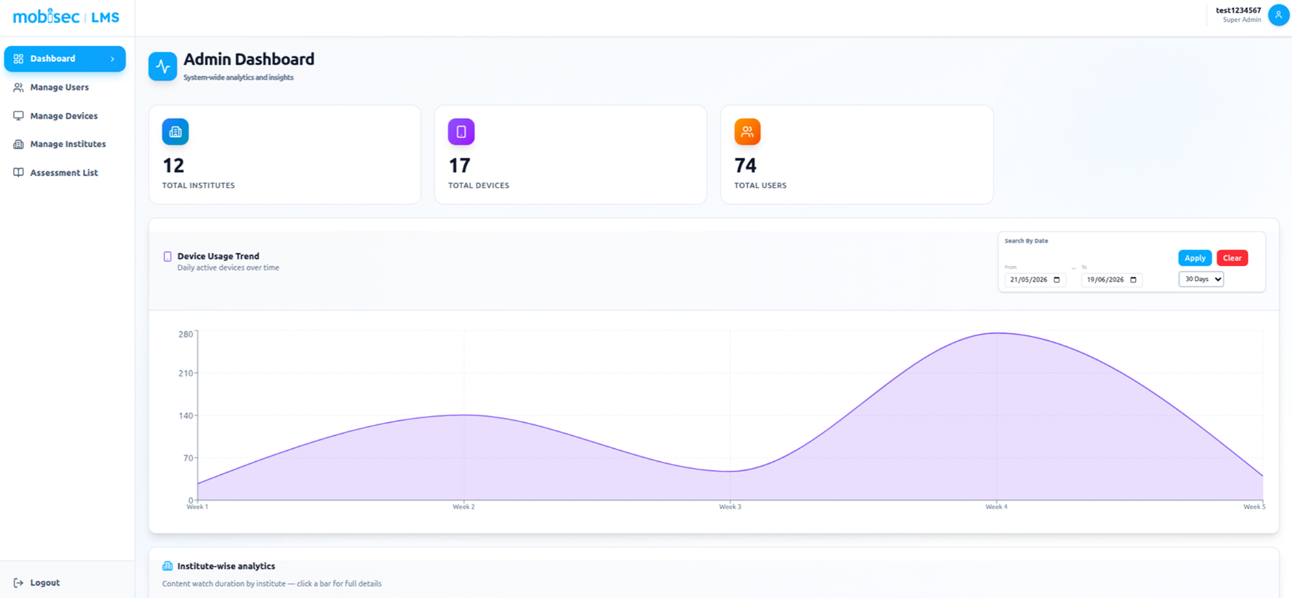Click the Logout icon in sidebar
The height and width of the screenshot is (598, 1292).
click(18, 583)
